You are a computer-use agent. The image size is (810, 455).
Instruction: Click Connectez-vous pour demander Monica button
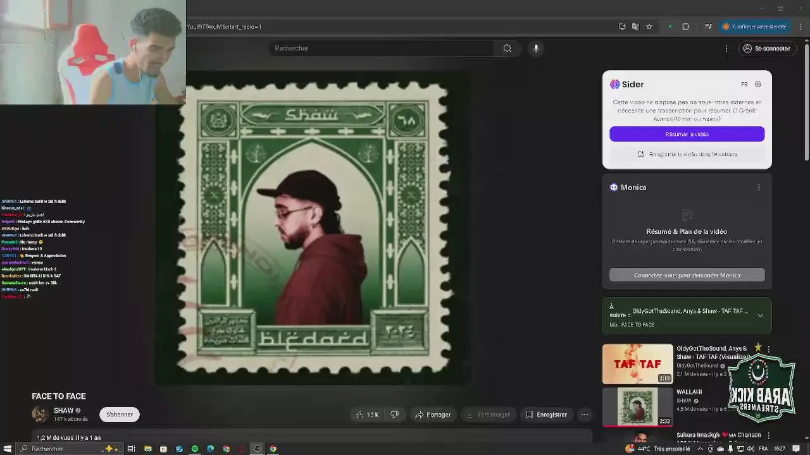tap(687, 275)
